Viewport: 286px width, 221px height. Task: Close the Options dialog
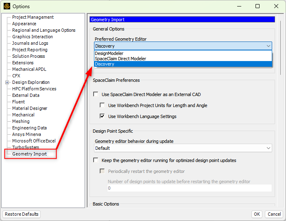click(276, 7)
